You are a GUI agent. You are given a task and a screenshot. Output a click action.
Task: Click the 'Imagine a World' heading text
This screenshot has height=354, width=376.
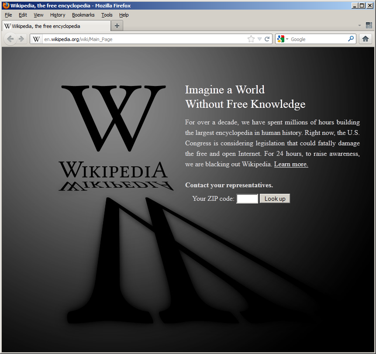click(225, 89)
